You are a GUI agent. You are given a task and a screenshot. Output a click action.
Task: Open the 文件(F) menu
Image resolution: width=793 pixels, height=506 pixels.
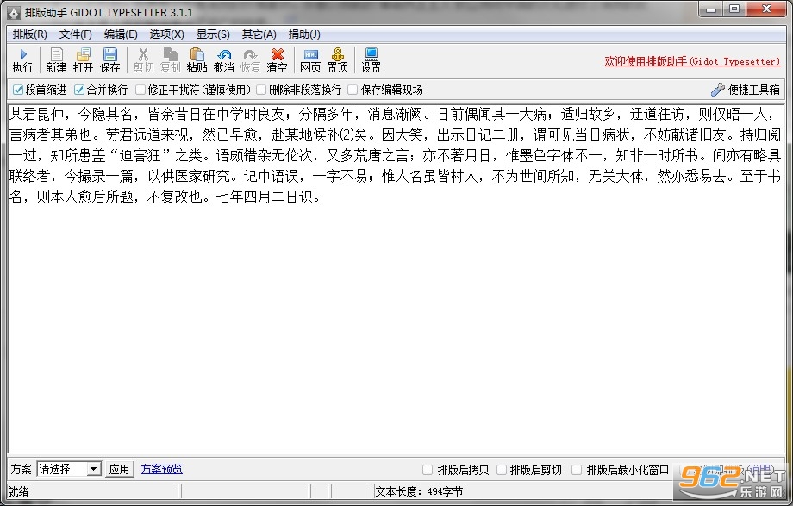pos(76,34)
